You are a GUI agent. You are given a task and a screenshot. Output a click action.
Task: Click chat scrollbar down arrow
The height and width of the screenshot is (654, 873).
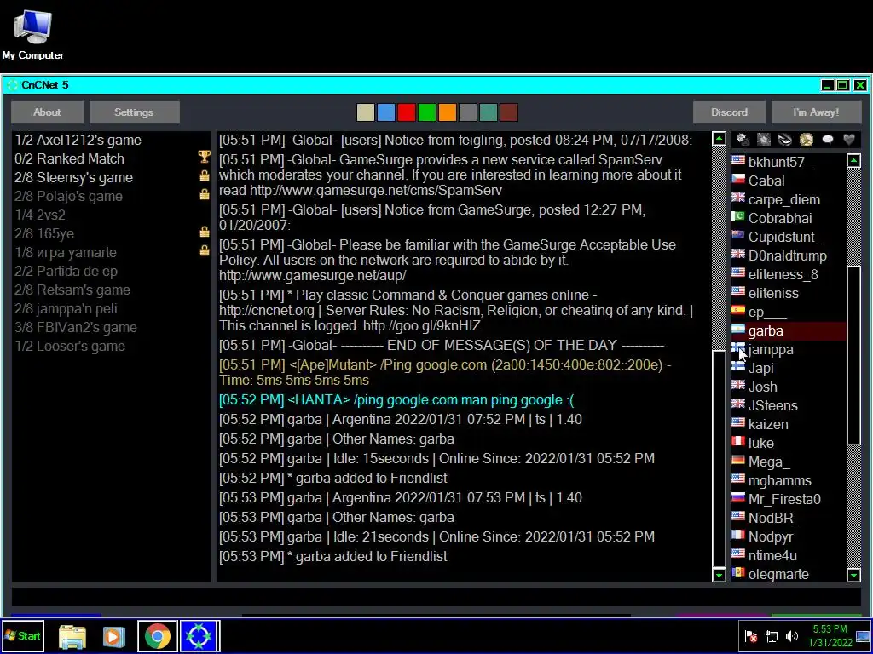point(719,575)
